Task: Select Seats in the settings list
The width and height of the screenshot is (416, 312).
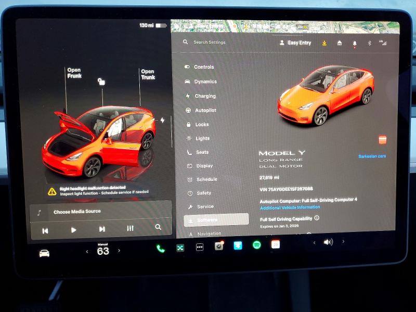Action: point(198,152)
